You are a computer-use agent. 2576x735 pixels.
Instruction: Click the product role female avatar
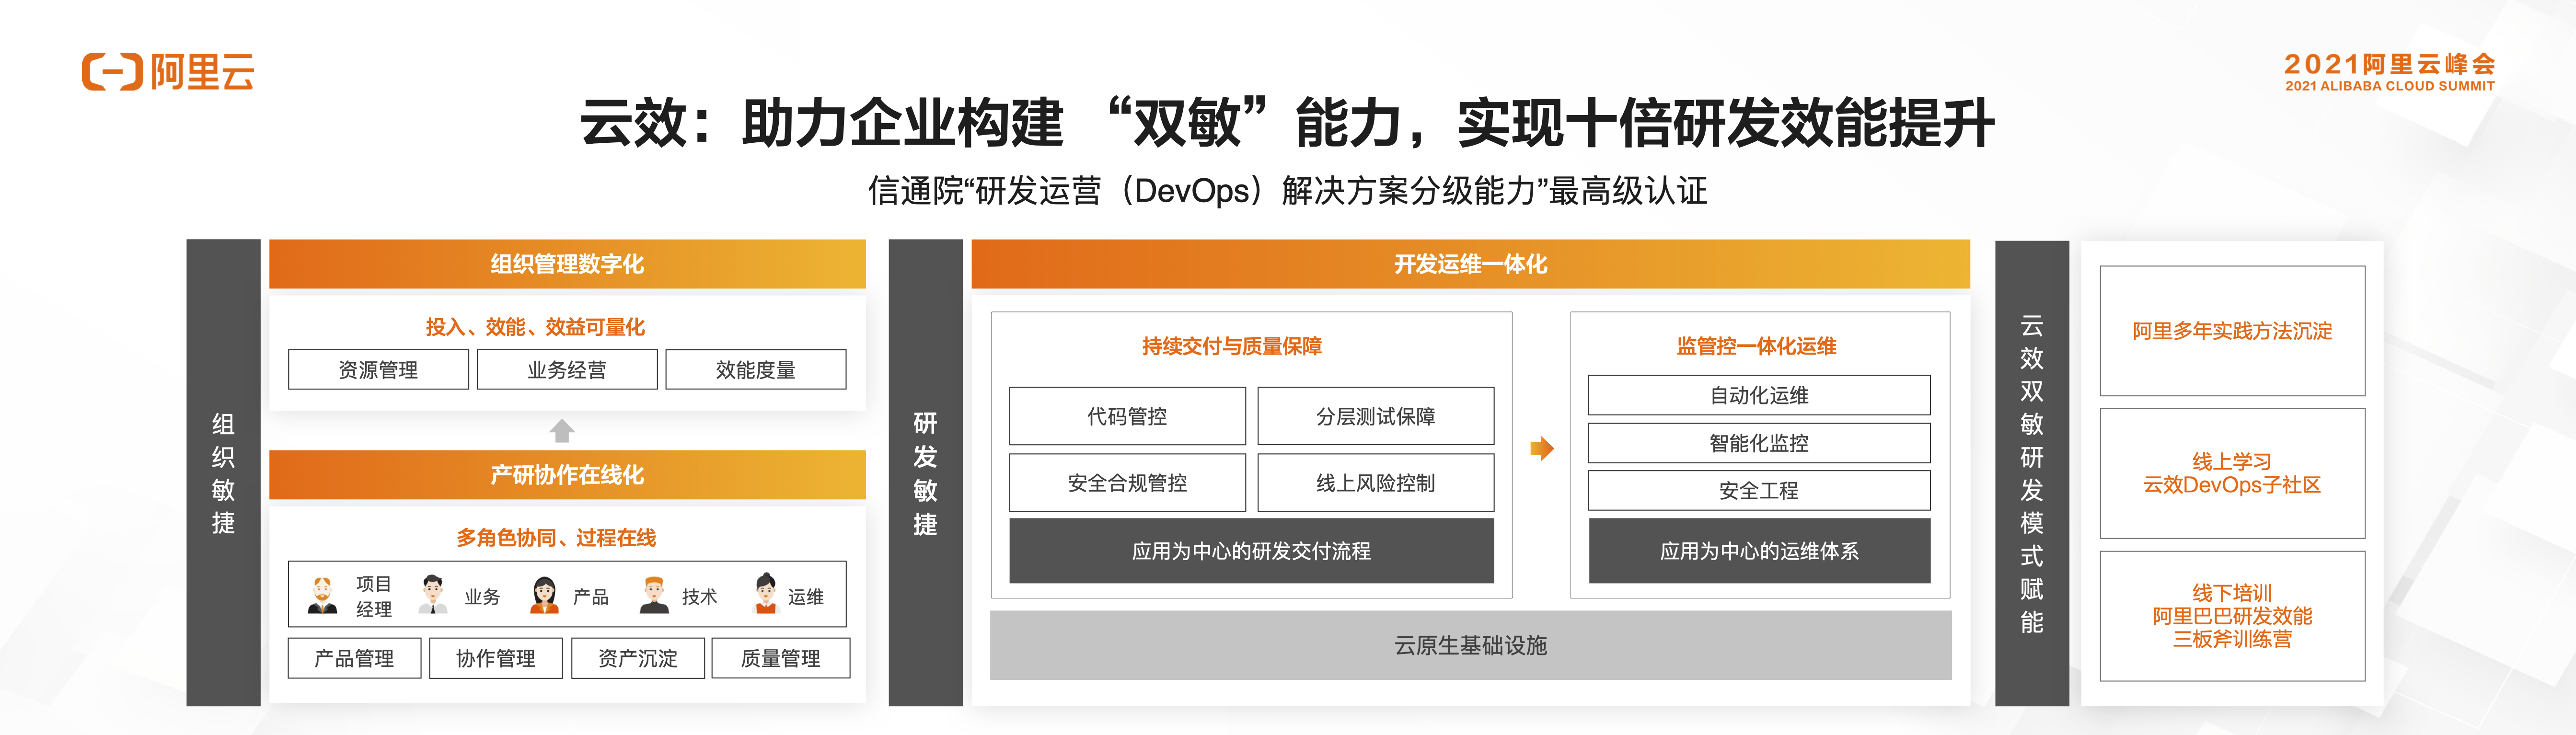(544, 595)
